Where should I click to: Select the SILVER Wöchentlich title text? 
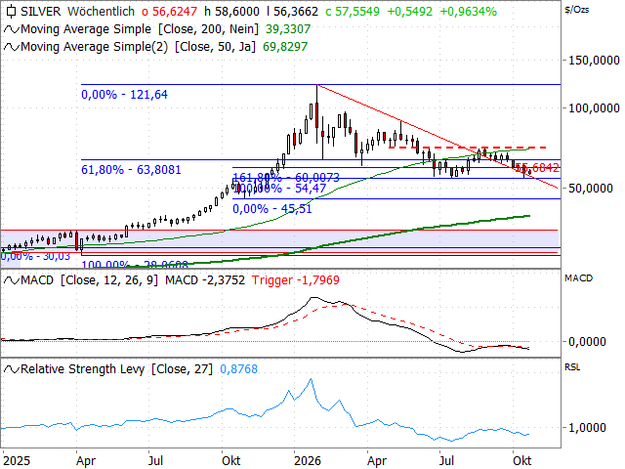coord(78,12)
